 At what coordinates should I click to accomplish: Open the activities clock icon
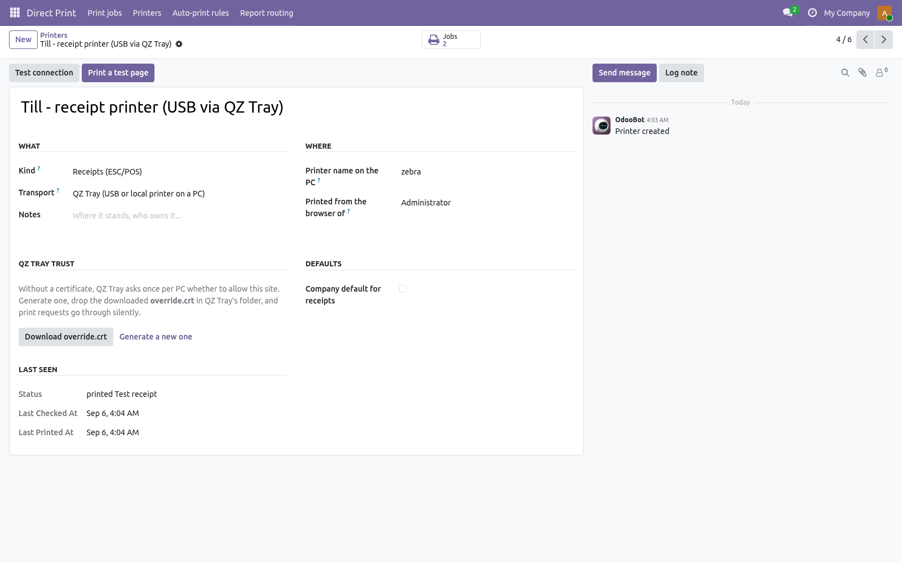click(x=812, y=12)
